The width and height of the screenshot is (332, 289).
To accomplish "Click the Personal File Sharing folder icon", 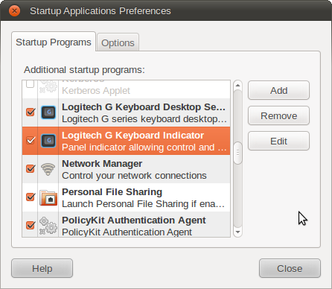I will point(48,197).
